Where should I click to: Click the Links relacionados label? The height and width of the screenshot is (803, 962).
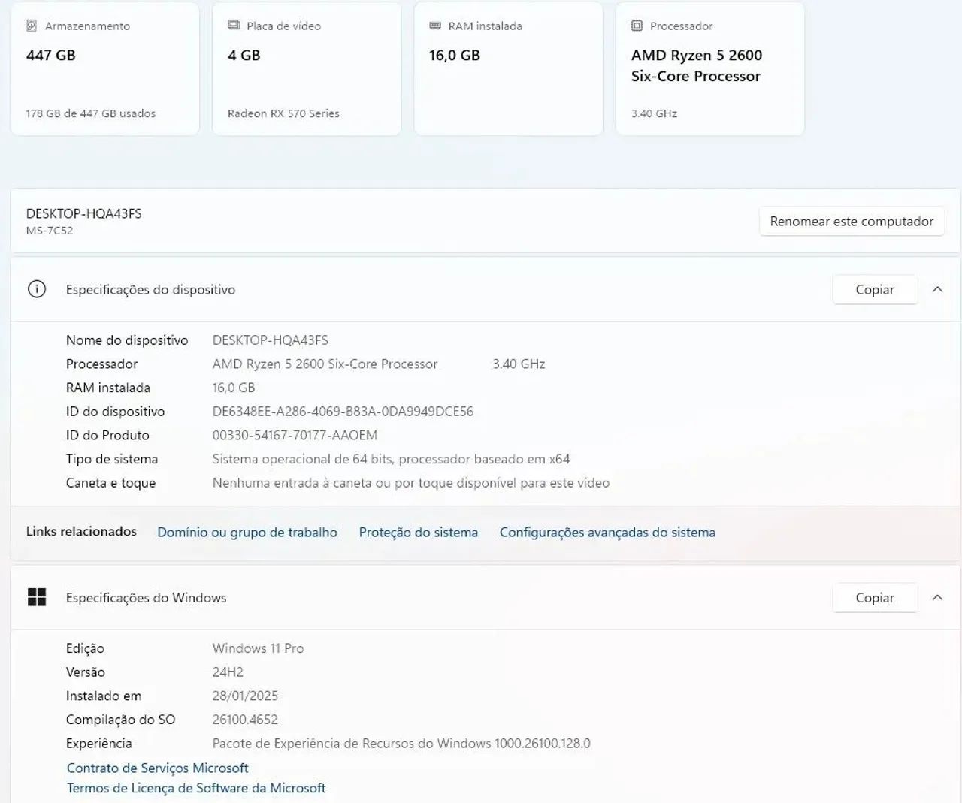pyautogui.click(x=81, y=531)
